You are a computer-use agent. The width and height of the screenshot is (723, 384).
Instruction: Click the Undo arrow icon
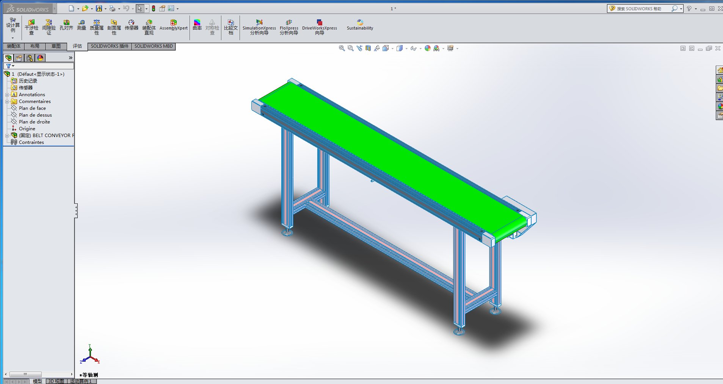[126, 8]
